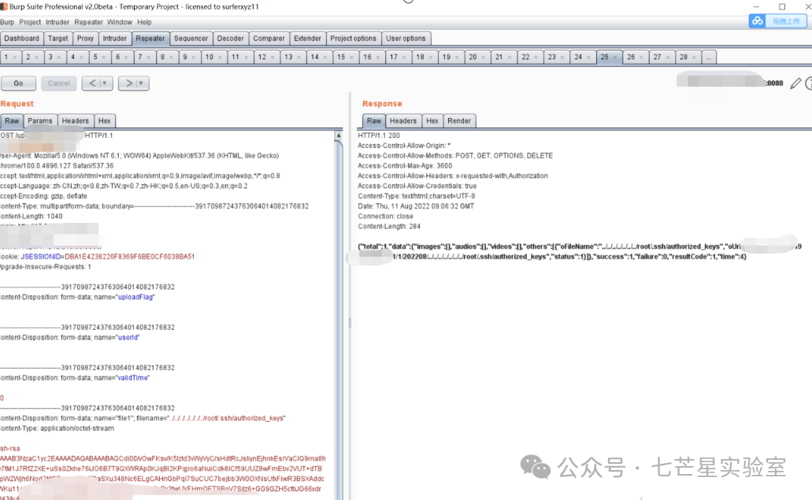The image size is (812, 500).
Task: Select the Render tab in the Response panel
Action: (459, 120)
